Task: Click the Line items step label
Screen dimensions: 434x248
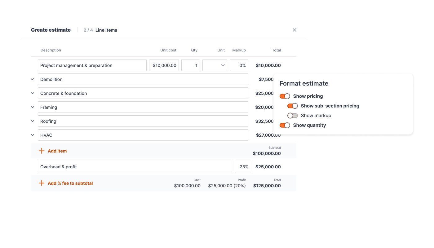Action: [x=106, y=30]
